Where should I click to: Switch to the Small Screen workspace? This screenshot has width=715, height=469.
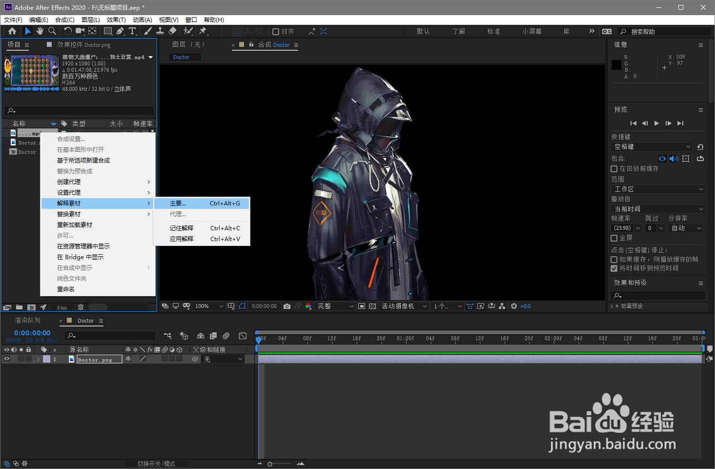[x=532, y=31]
